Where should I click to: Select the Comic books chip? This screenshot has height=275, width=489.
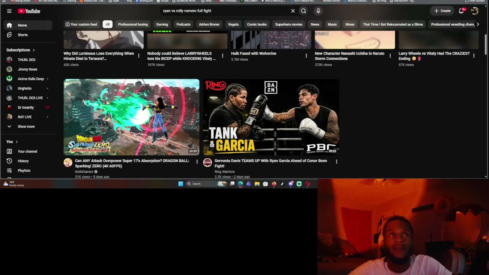click(257, 24)
